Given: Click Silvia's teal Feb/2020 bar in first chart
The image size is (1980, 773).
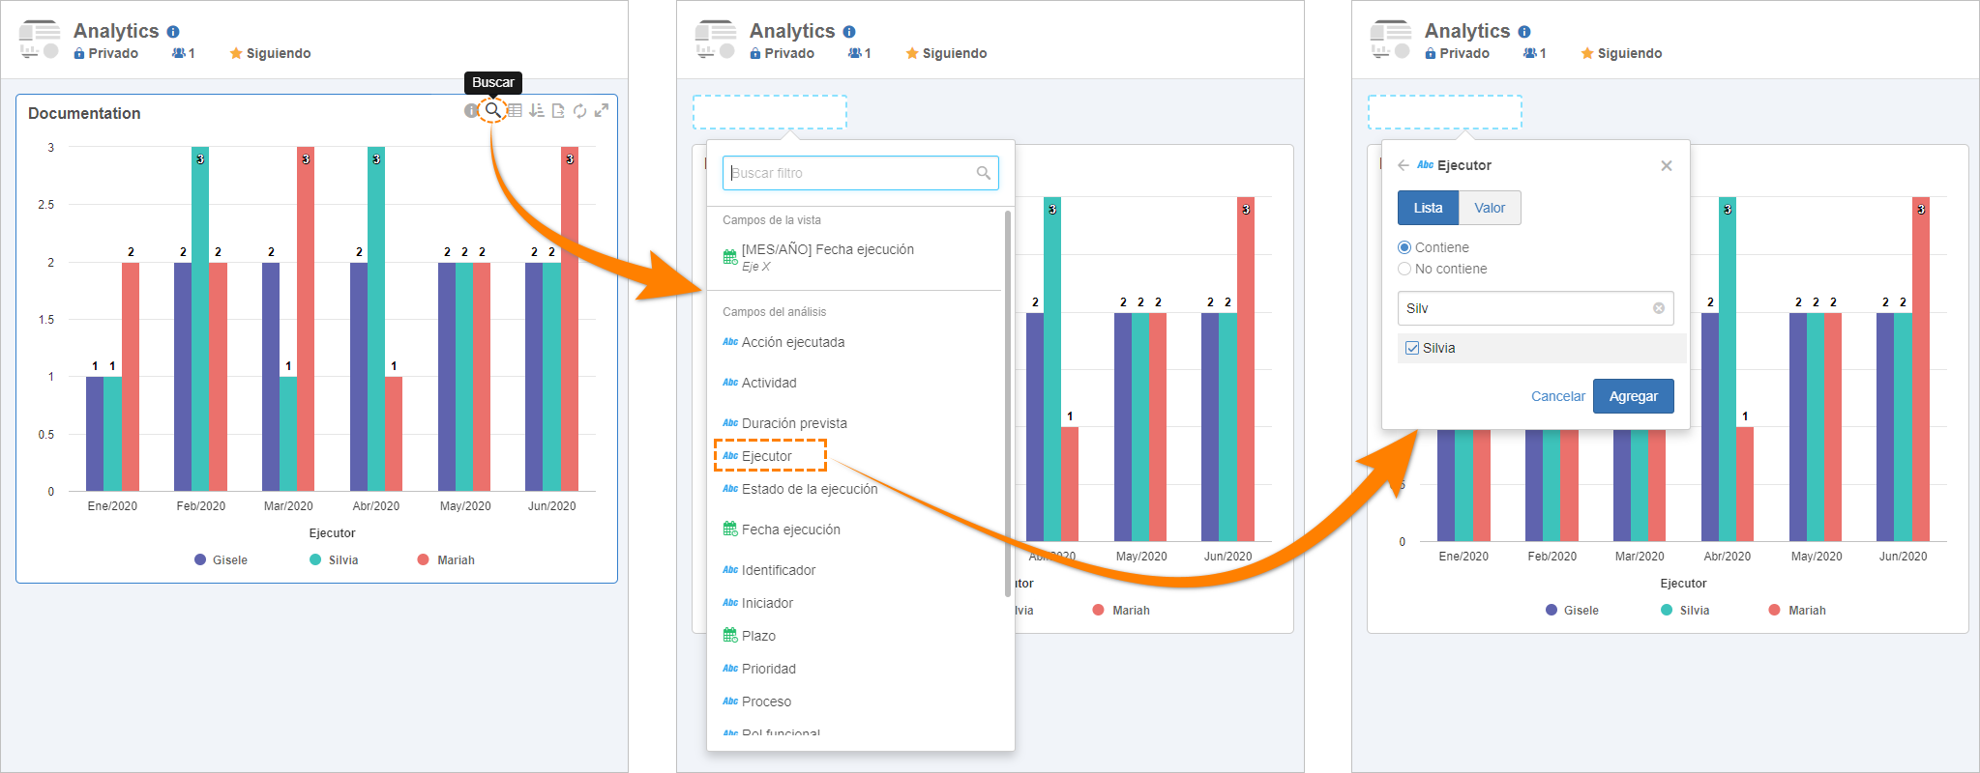Looking at the screenshot, I should [x=200, y=319].
